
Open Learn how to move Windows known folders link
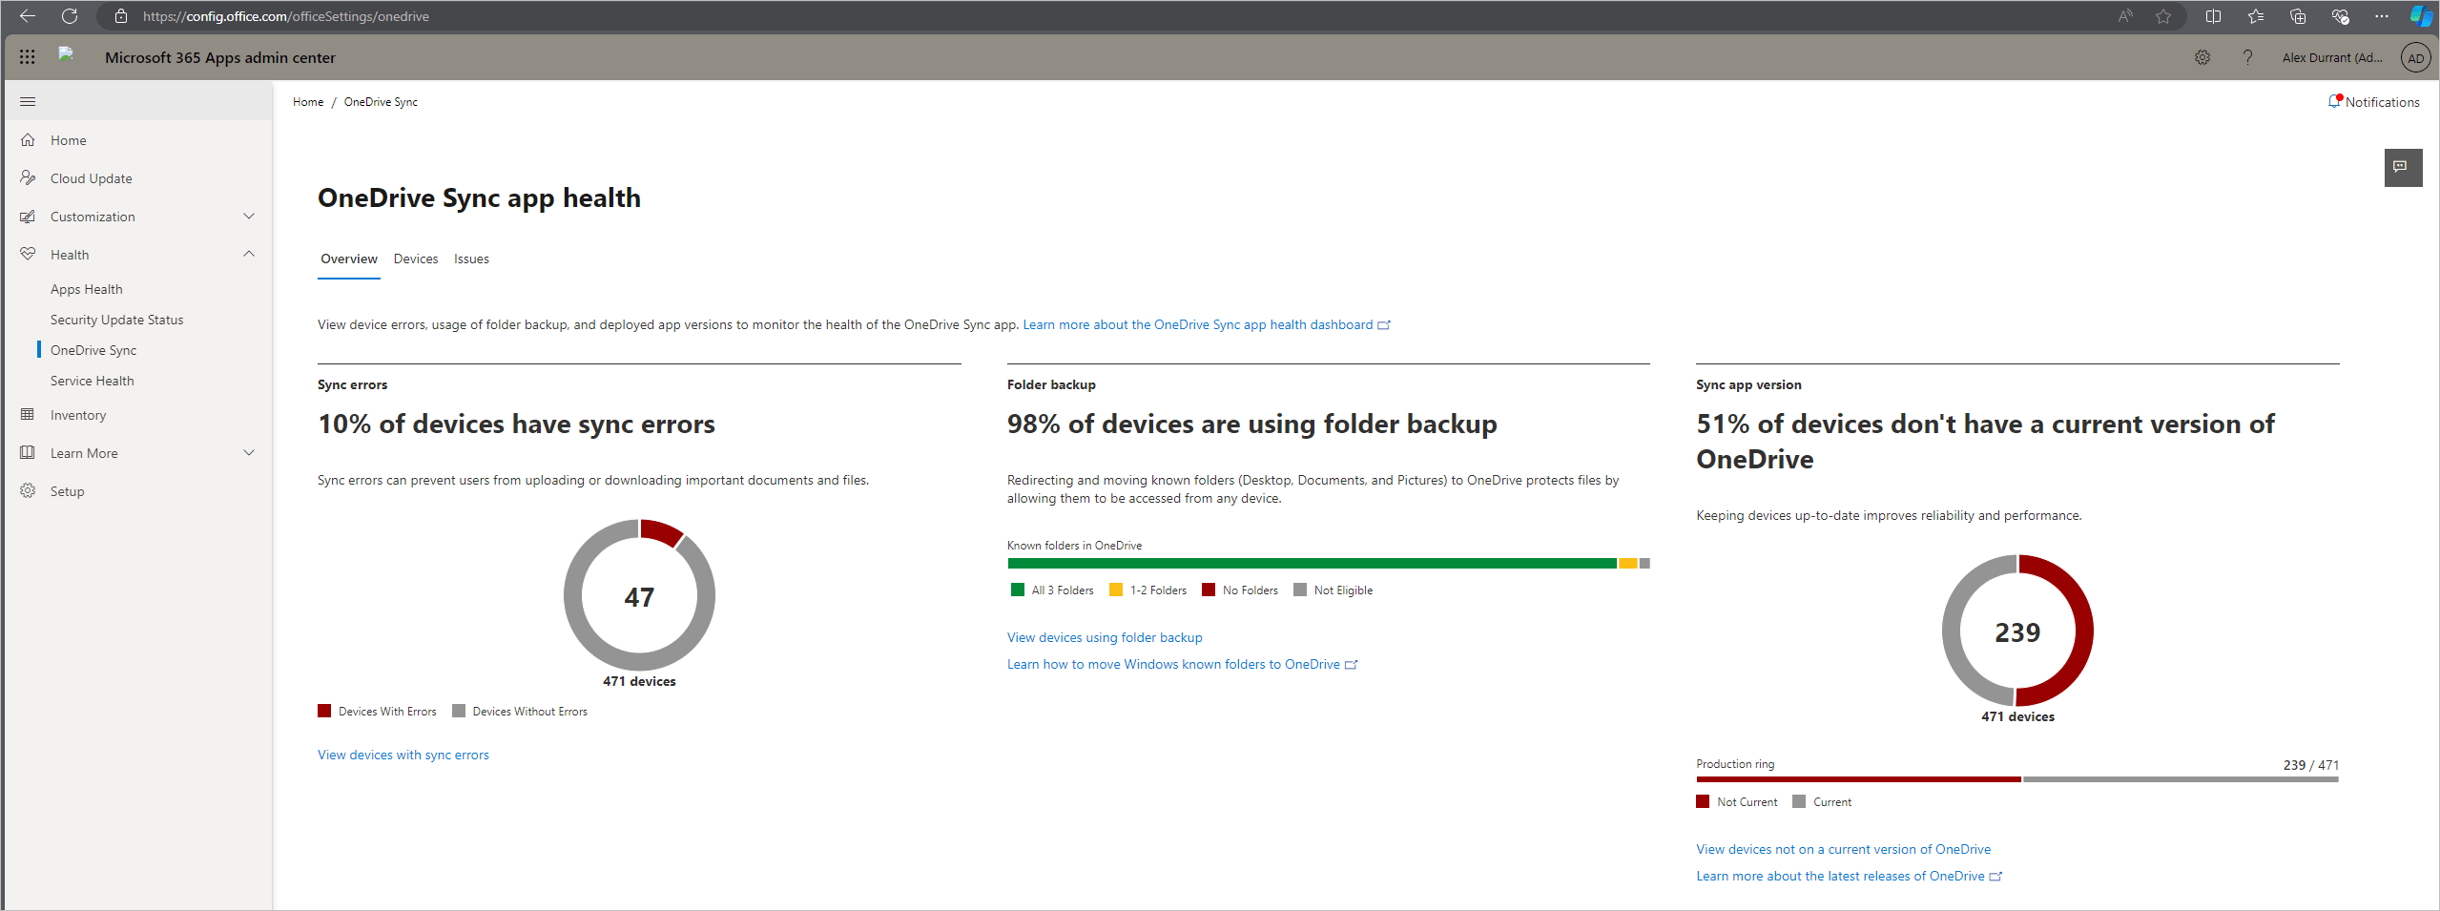[1182, 664]
